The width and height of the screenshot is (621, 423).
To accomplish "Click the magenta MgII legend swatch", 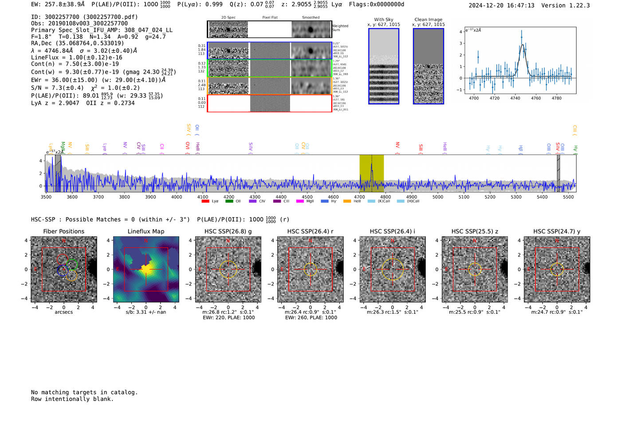I will [x=301, y=202].
